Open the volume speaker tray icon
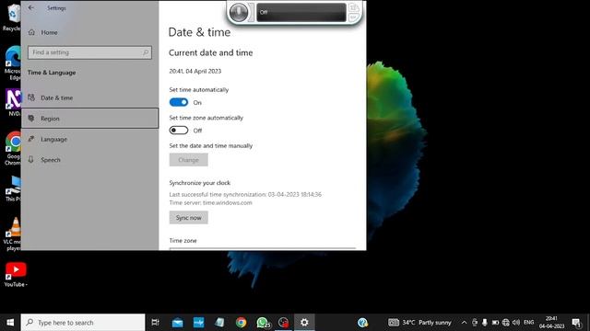This screenshot has height=331, width=590. [x=516, y=323]
